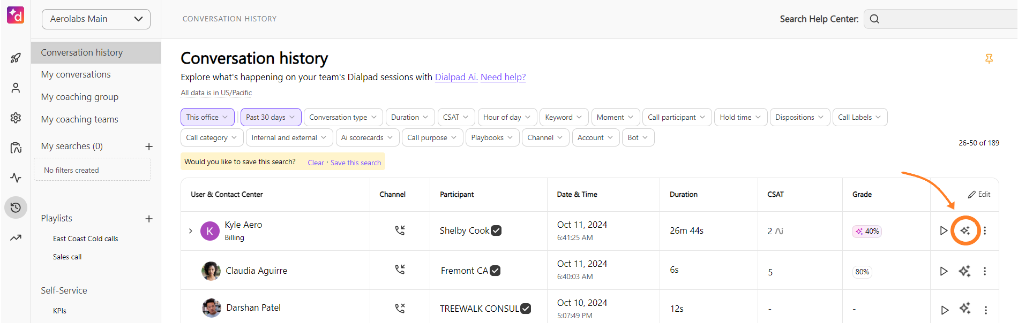
Task: Go to My coaching teams
Action: coord(80,119)
